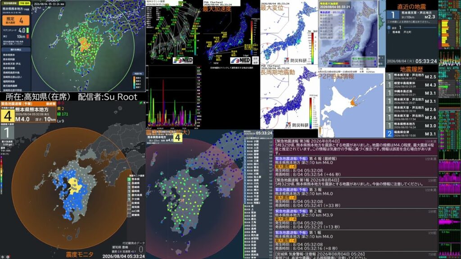Click the small red-dot icon at bottom-left of 震度モニタ
Viewport: 461px width, 259px height.
point(8,257)
